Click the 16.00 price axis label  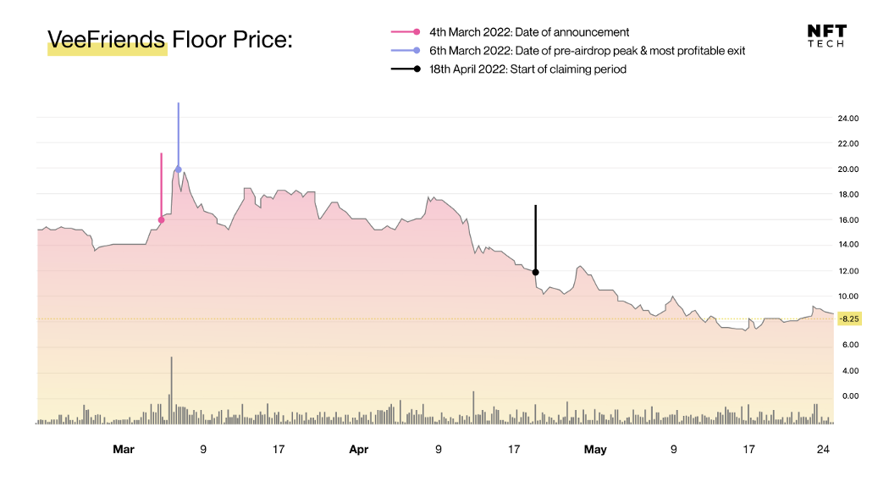coord(848,220)
